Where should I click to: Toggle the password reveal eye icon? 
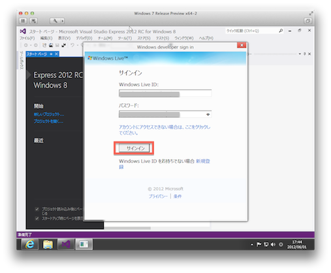pyautogui.click(x=208, y=115)
